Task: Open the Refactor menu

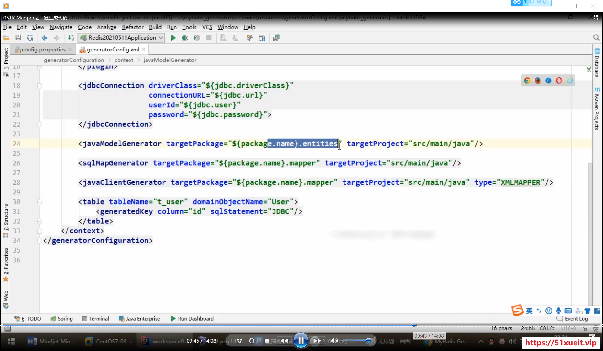Action: tap(133, 27)
